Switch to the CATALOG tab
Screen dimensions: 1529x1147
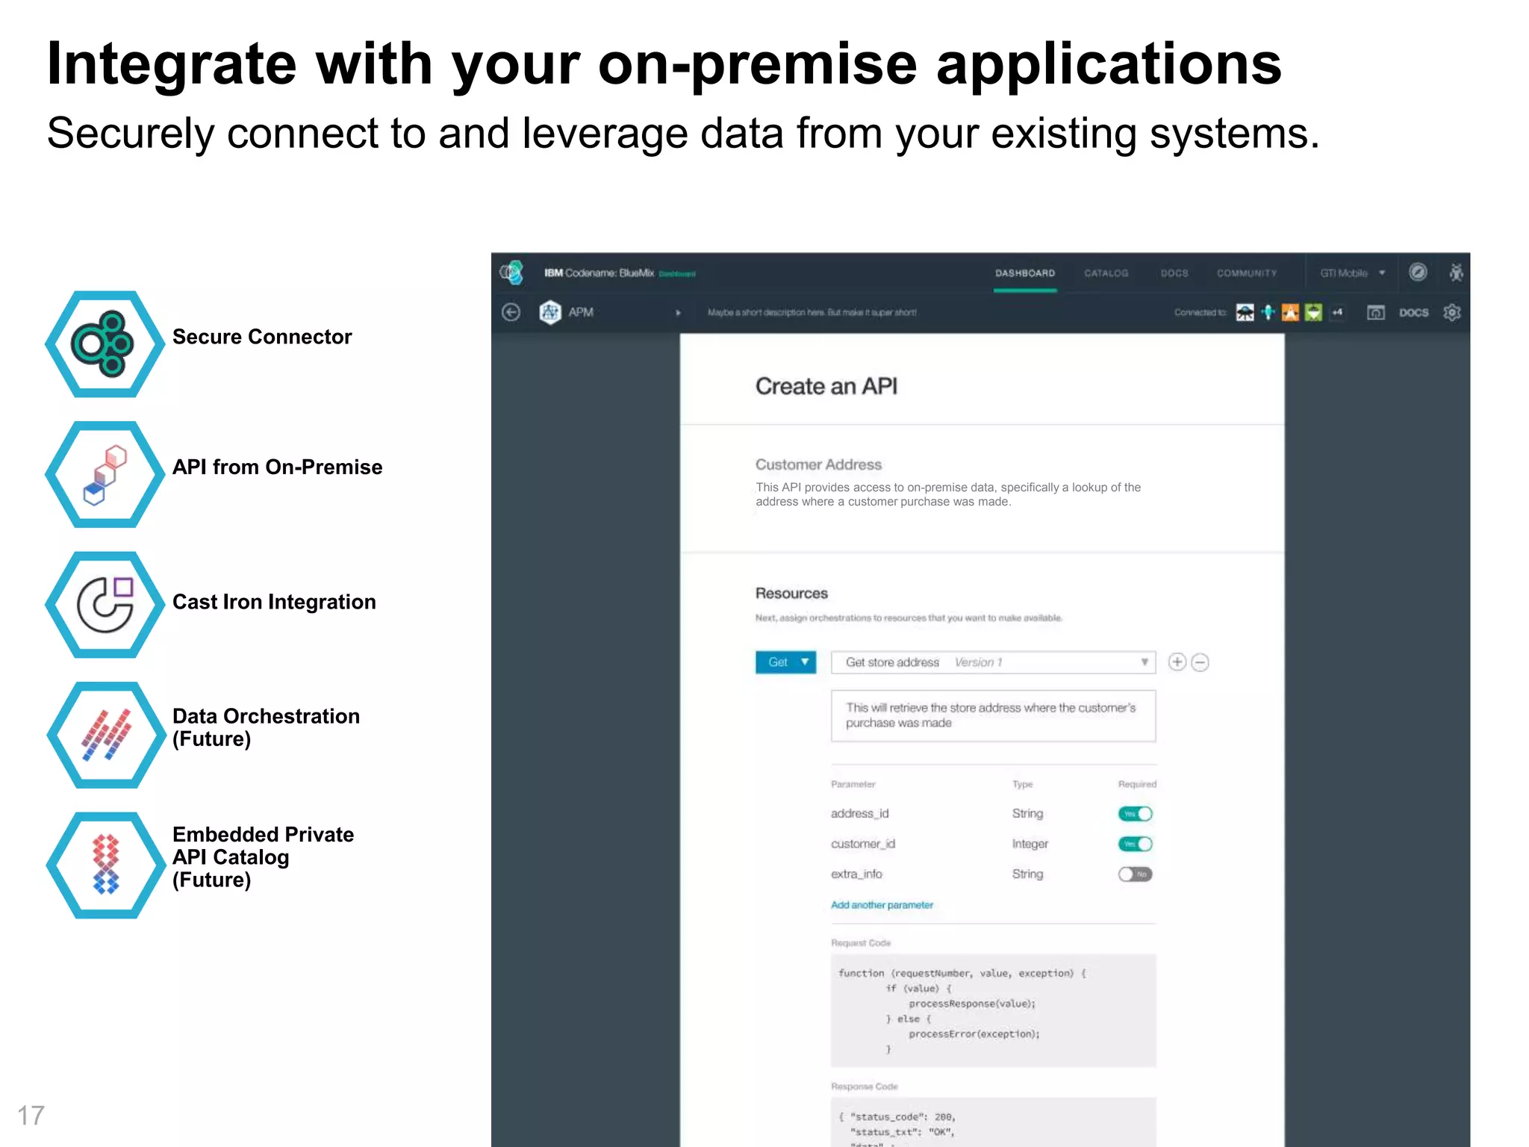point(1106,273)
